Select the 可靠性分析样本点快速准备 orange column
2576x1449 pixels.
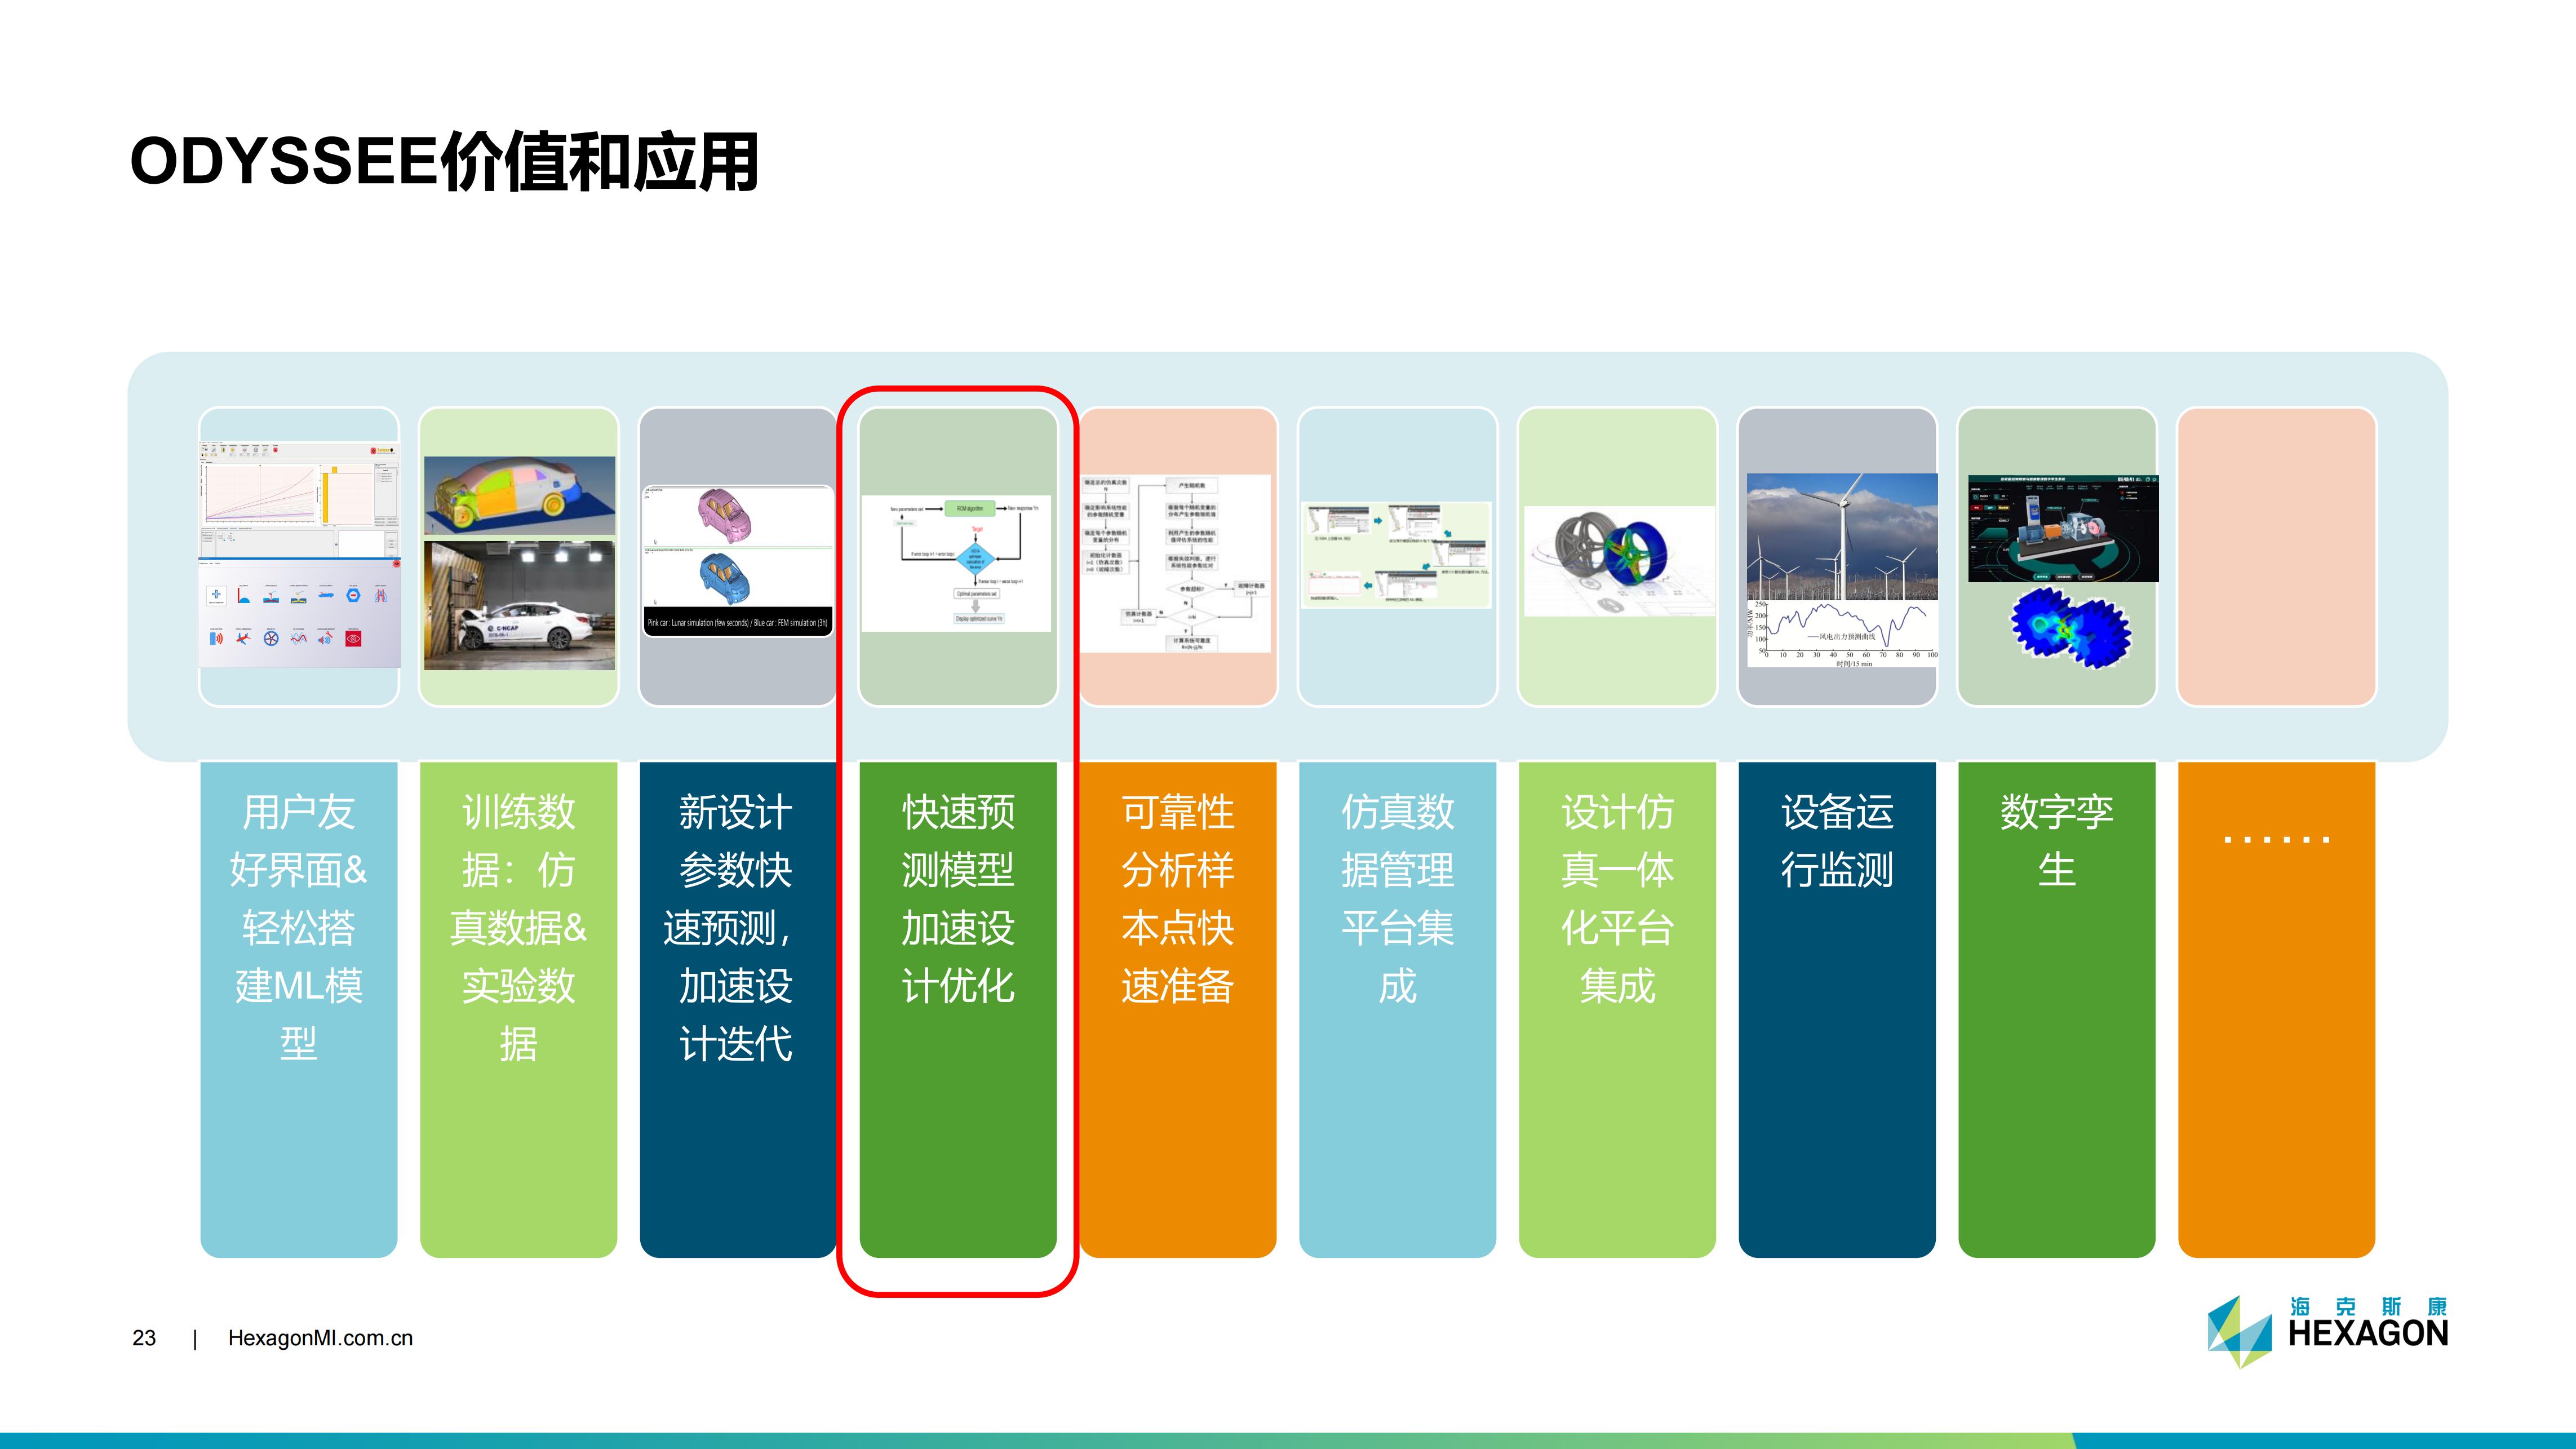pos(1178,1009)
